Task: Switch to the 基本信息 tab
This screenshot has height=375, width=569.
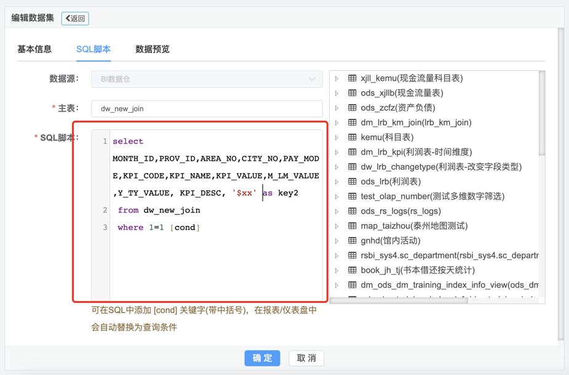Action: coord(34,49)
